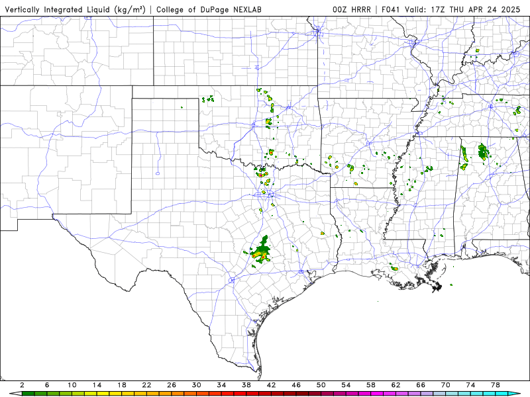
Task: Click the cyan swatch below label 78
Action: 502,394
